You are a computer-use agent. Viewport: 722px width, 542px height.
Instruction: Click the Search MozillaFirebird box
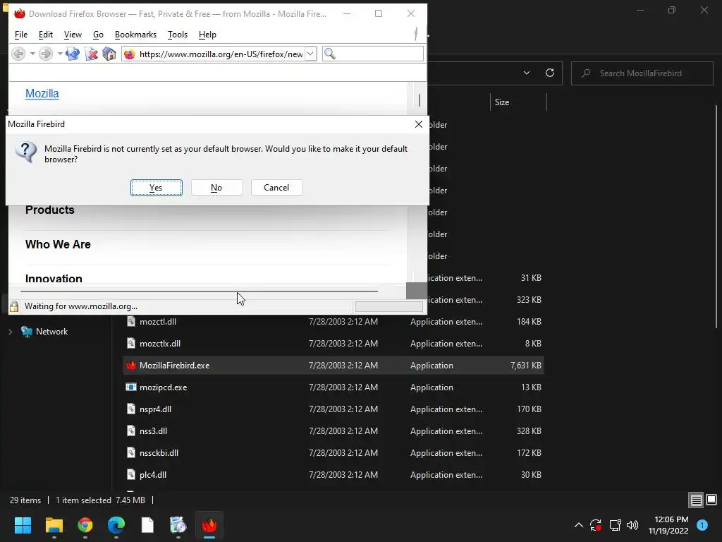coord(642,73)
